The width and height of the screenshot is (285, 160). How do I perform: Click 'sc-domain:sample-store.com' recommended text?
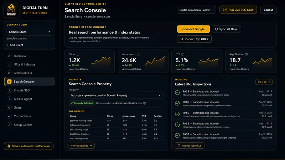pyautogui.click(x=127, y=103)
